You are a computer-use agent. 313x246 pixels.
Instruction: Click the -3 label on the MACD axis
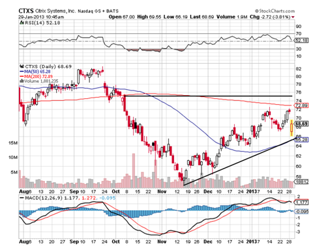pos(298,232)
